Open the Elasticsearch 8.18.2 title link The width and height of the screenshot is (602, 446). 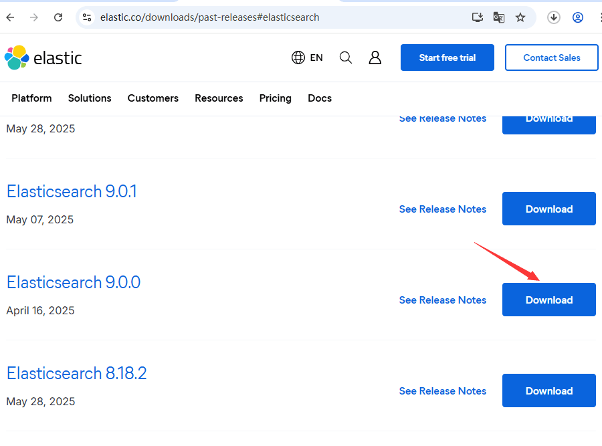coord(77,373)
